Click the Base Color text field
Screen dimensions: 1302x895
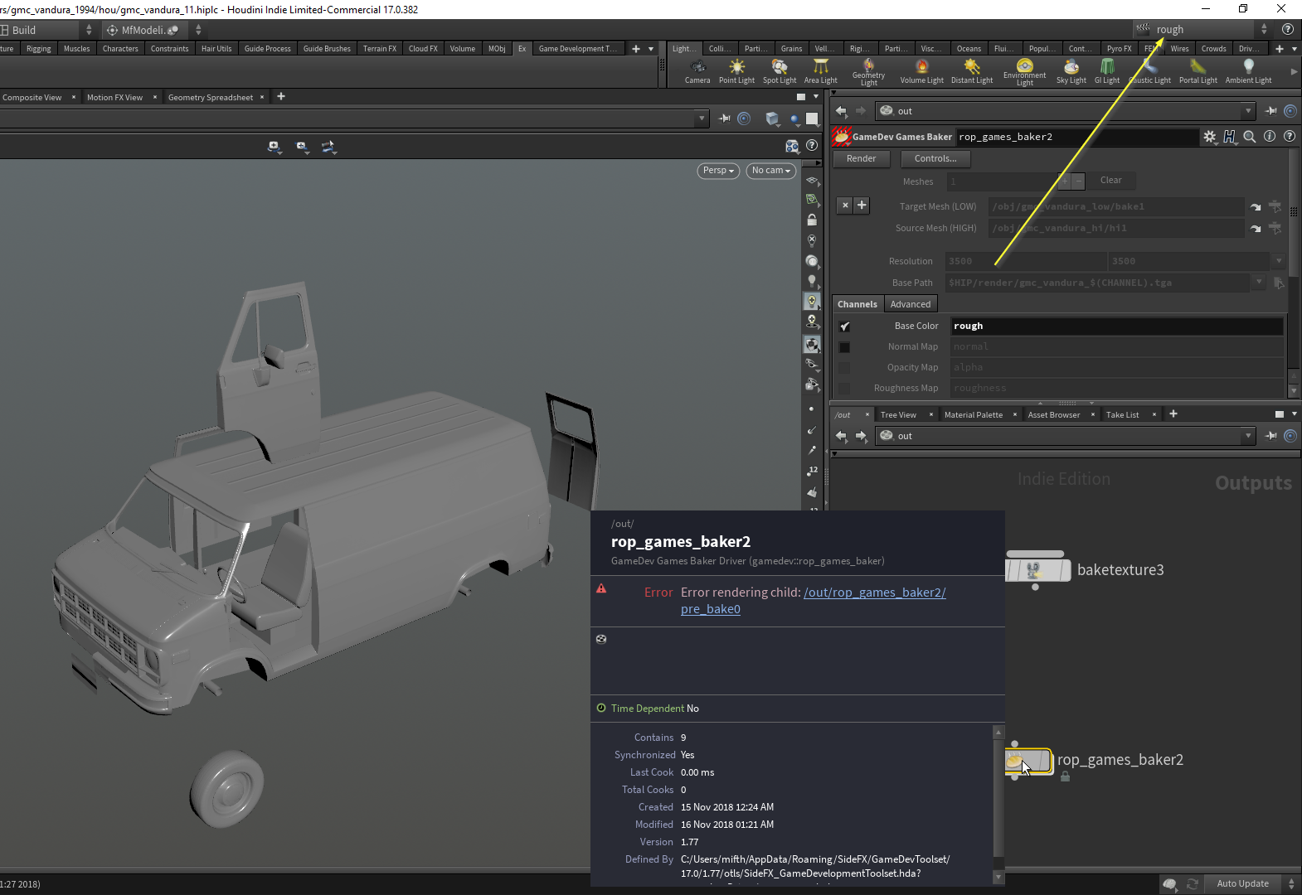pos(1115,327)
